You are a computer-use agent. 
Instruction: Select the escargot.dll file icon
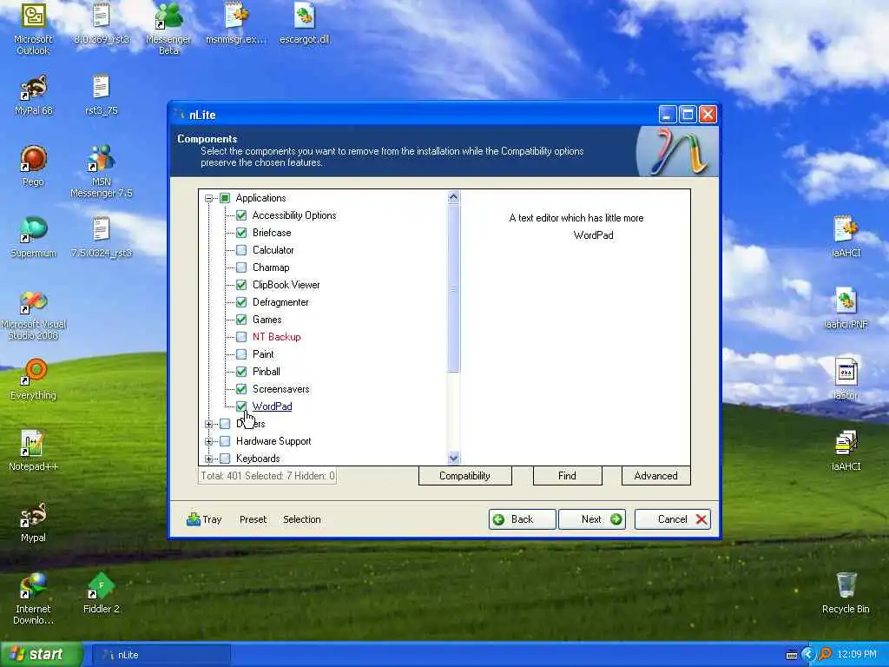(305, 23)
